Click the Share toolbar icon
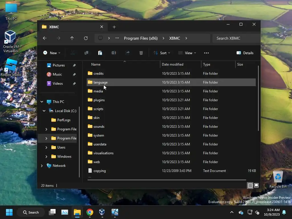This screenshot has height=219, width=292. (x=127, y=53)
